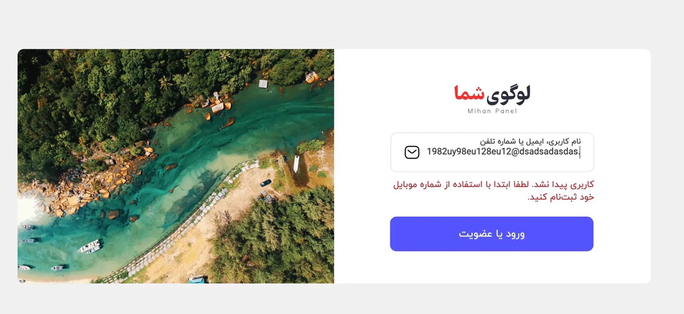684x314 pixels.
Task: Submit with the ورود یا عضویت button
Action: [x=492, y=234]
